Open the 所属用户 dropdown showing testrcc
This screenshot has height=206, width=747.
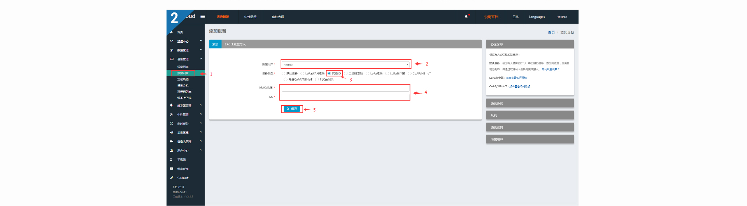click(346, 64)
